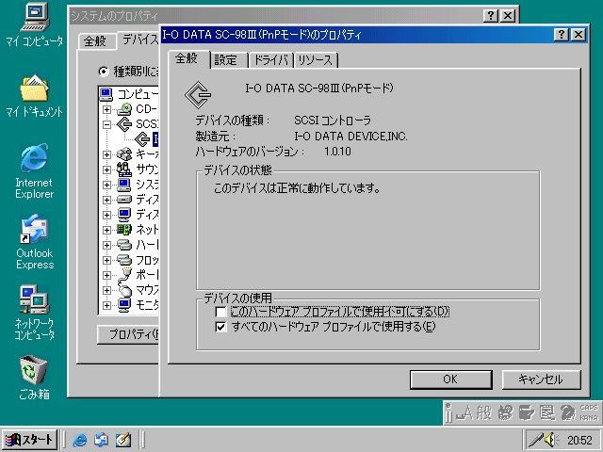Click the プロパティ button in System Properties
This screenshot has width=603, height=452.
tap(128, 334)
